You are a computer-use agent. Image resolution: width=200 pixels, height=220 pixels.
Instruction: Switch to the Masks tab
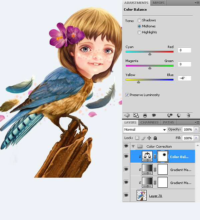tap(158, 3)
